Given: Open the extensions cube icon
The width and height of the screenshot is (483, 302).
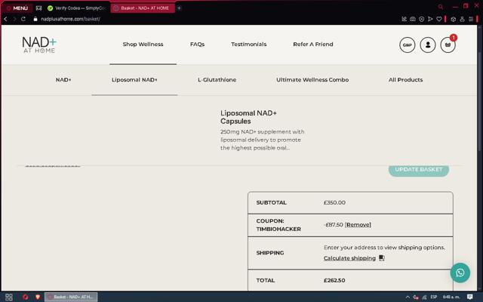Looking at the screenshot, I should [x=453, y=19].
